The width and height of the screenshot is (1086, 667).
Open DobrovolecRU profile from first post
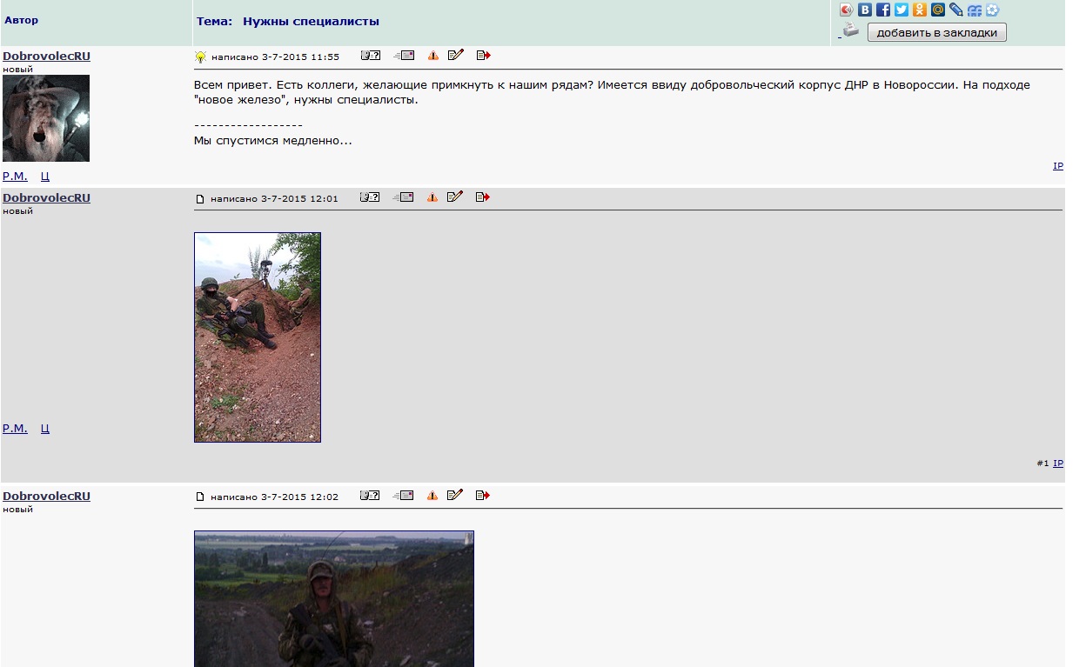46,56
